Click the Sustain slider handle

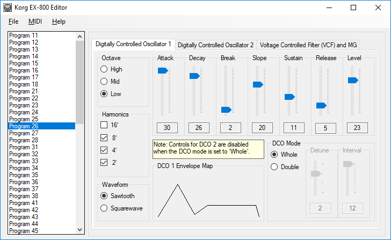tap(289, 97)
